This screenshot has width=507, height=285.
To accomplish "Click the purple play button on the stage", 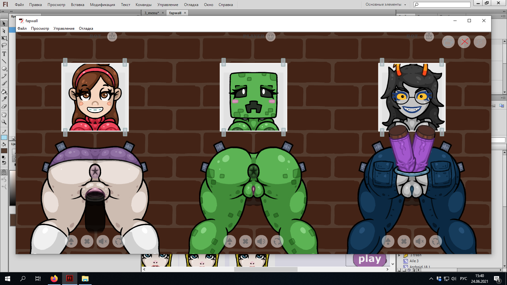I will point(369,260).
